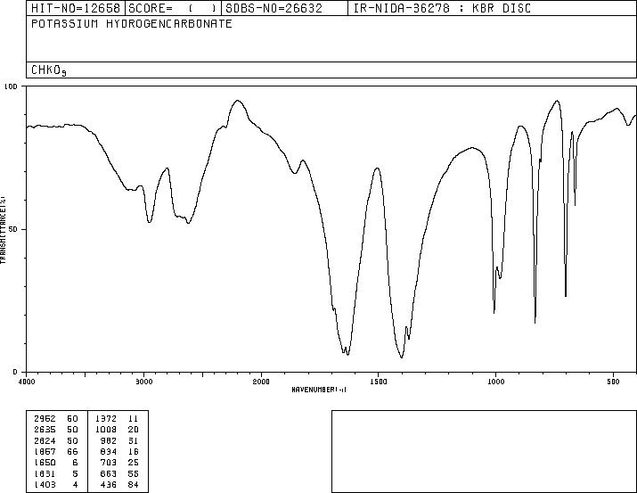Click the 100 tick label on the transmittance axis

(x=11, y=86)
